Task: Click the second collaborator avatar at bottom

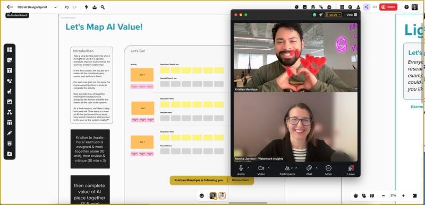Action: click(222, 196)
